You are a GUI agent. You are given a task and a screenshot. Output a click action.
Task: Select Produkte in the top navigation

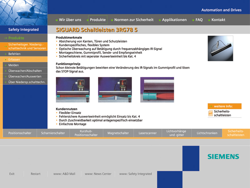(97, 20)
